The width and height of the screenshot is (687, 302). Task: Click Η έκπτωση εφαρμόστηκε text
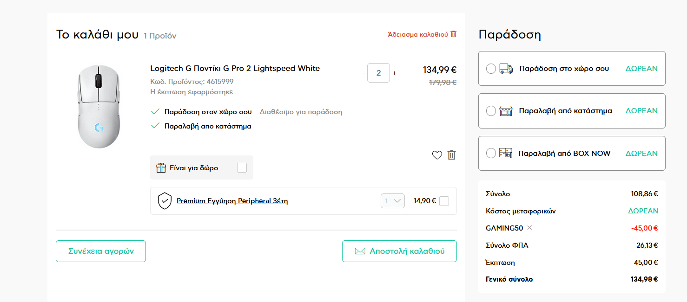(x=192, y=92)
